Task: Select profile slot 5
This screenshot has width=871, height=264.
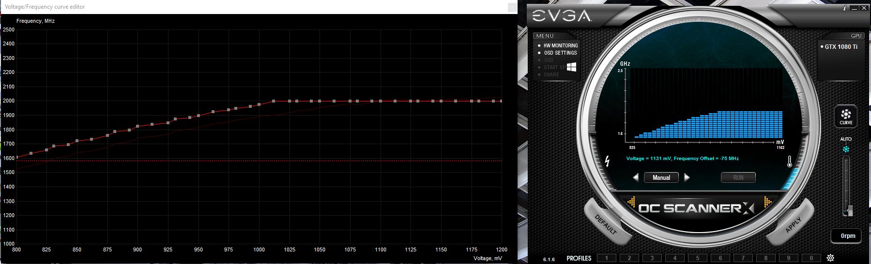Action: pos(698,258)
